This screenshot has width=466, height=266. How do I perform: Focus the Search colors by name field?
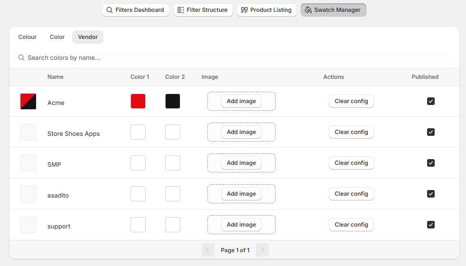[x=233, y=57]
